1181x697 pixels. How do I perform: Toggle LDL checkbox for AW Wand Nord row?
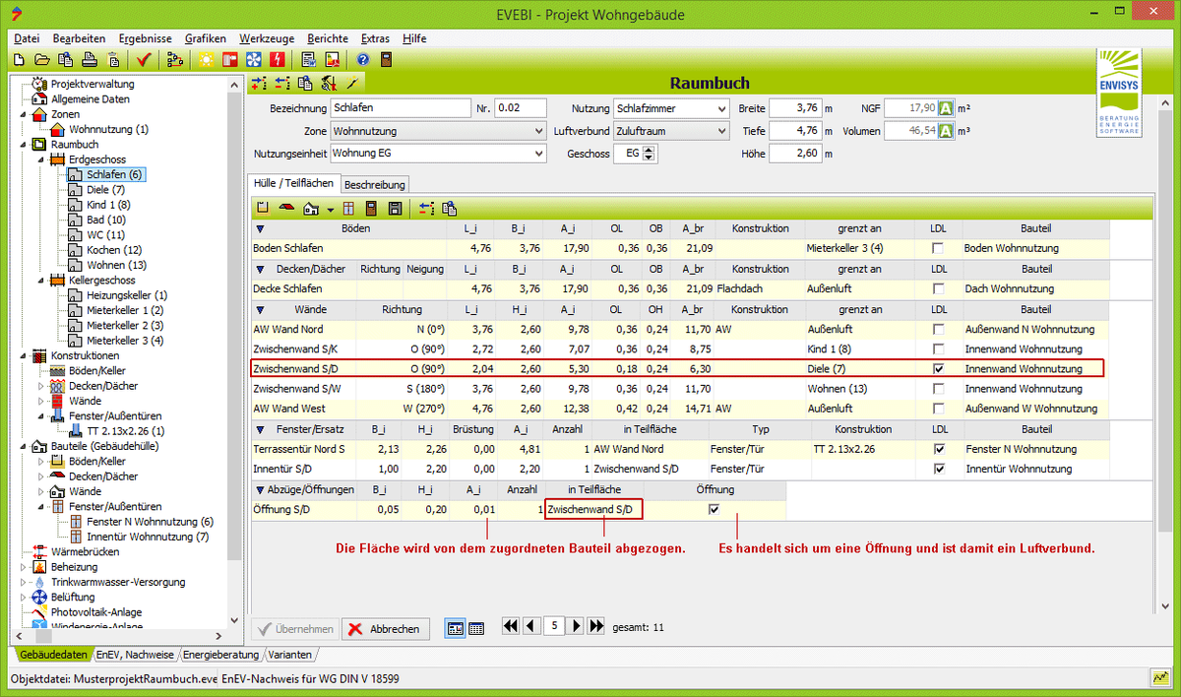(939, 329)
